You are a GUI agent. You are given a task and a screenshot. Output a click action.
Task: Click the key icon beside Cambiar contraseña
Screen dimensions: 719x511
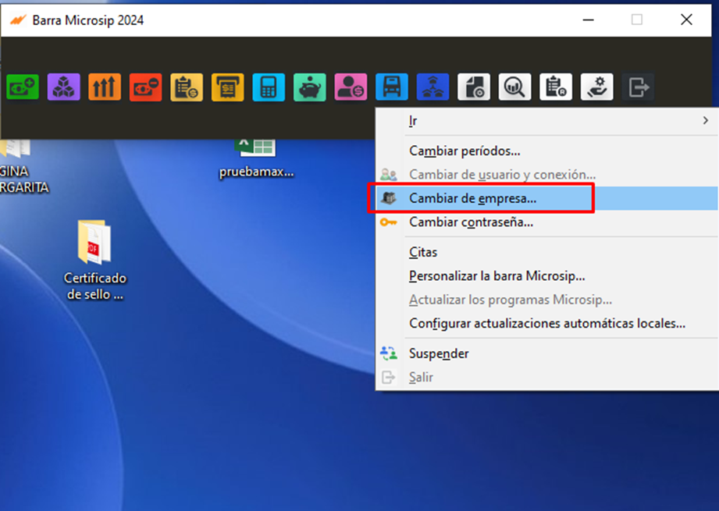(x=389, y=222)
